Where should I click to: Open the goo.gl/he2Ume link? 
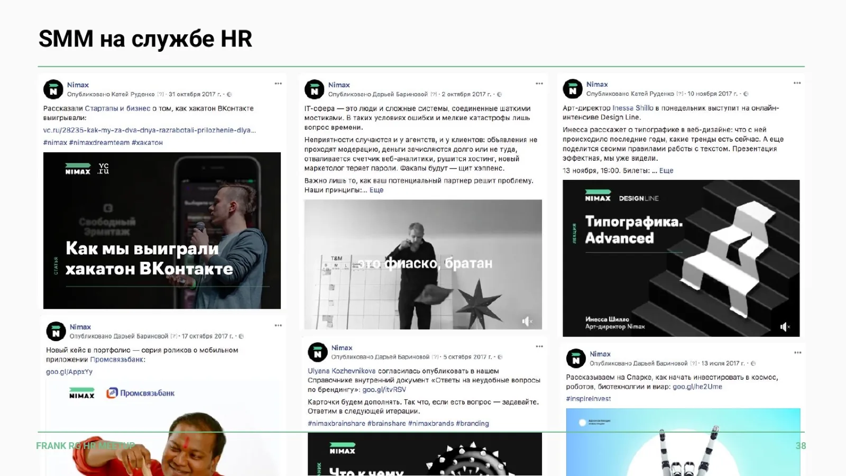pos(697,387)
